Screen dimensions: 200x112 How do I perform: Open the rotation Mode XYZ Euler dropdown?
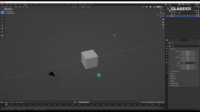(x=188, y=63)
